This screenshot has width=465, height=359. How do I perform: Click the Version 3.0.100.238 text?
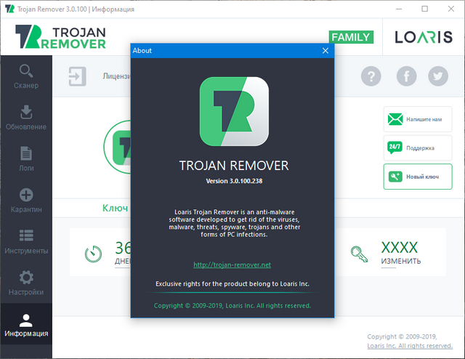234,181
